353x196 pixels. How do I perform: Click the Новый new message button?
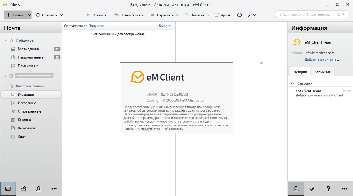click(x=15, y=15)
